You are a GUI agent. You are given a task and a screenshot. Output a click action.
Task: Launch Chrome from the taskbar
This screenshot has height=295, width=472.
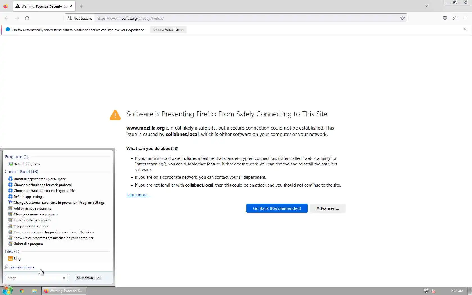pyautogui.click(x=22, y=291)
